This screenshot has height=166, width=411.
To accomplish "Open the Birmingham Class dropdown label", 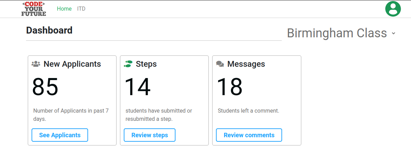I will [x=337, y=33].
